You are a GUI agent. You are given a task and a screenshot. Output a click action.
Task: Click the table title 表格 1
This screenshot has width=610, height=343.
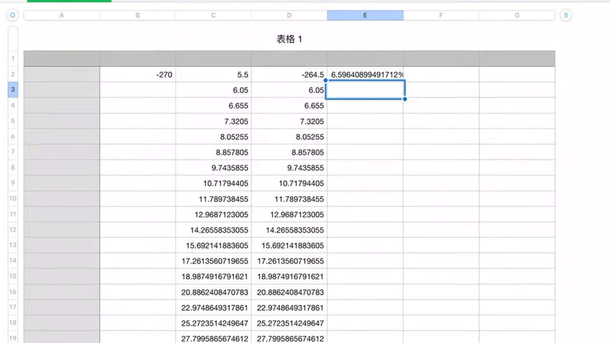coord(289,39)
